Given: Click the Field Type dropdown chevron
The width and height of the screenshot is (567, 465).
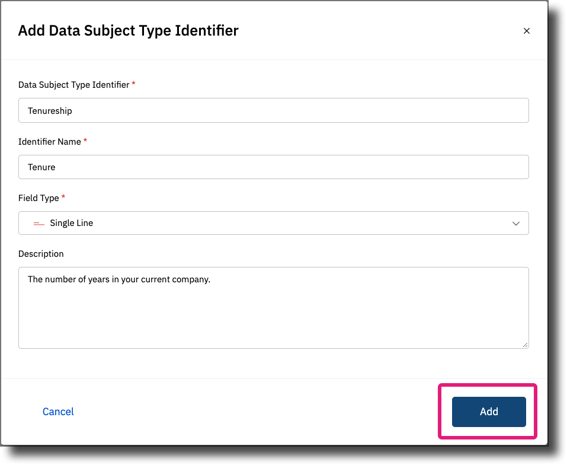Looking at the screenshot, I should click(x=515, y=223).
